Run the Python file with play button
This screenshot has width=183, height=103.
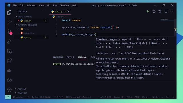coord(148,11)
